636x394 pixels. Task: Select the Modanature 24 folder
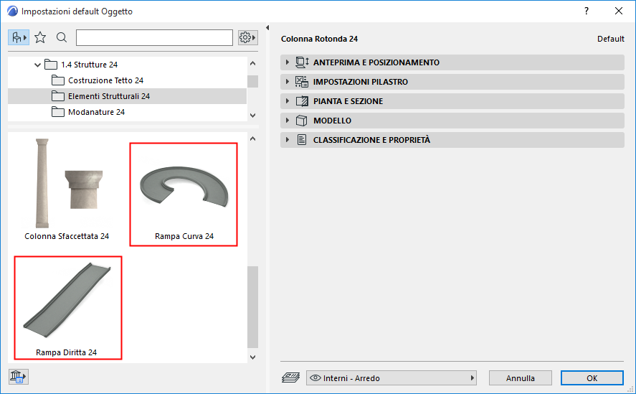point(96,112)
